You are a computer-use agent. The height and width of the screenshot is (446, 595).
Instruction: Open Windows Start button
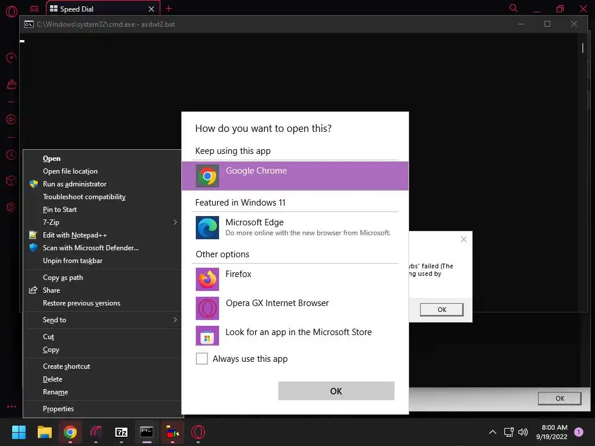point(19,432)
